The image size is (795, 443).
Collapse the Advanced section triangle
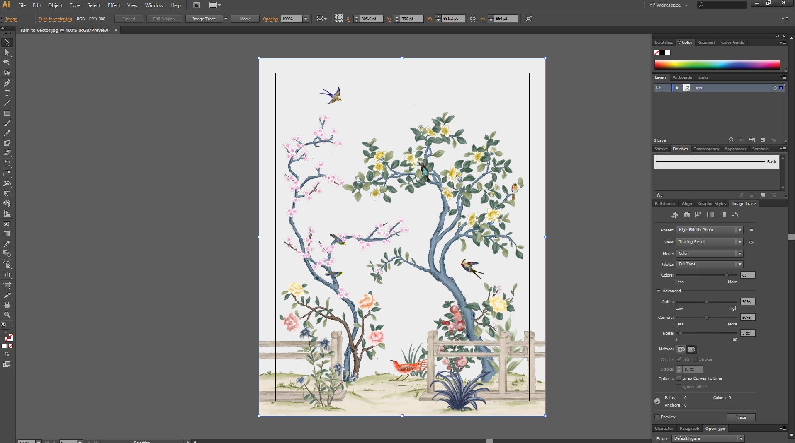[658, 291]
